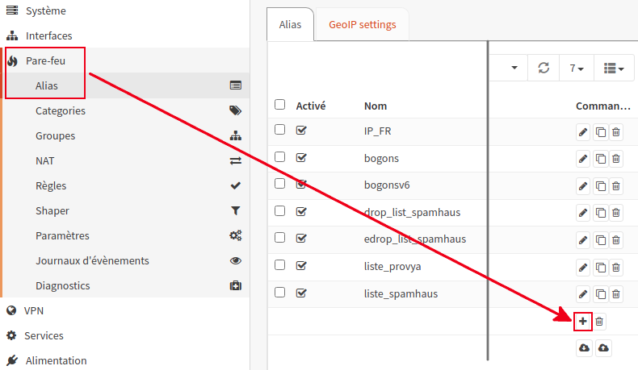Open Groupes in the firewall menu
Viewport: 638px width, 370px height.
[x=126, y=135]
